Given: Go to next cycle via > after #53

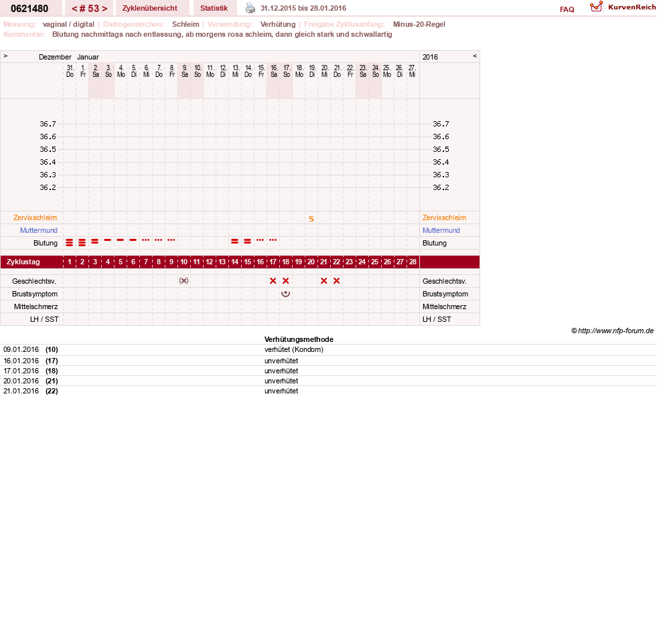Looking at the screenshot, I should pos(104,9).
